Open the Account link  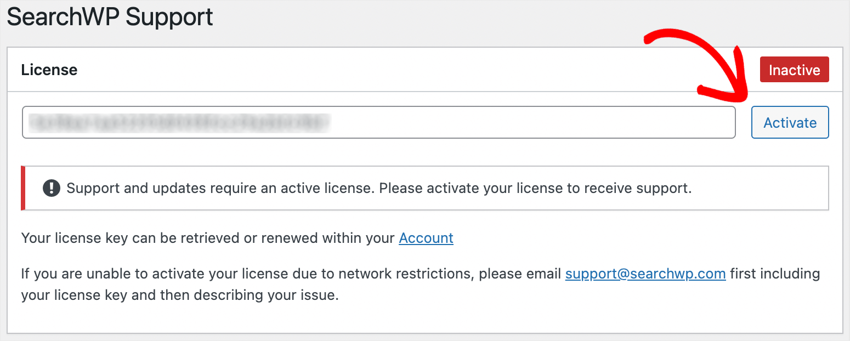click(x=426, y=238)
